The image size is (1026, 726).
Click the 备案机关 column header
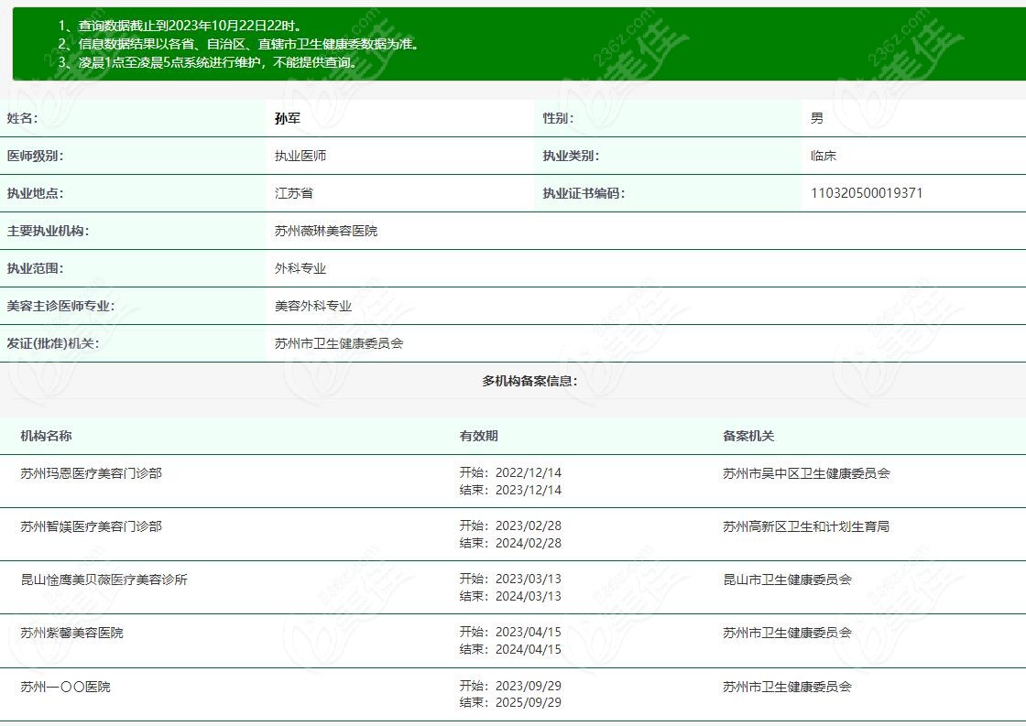(x=748, y=436)
